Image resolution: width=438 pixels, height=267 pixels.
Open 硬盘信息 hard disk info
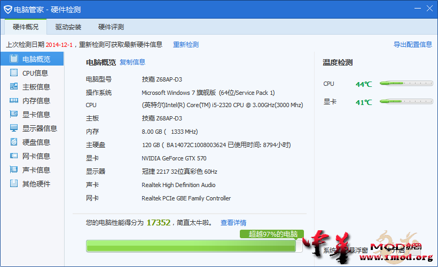[x=32, y=142]
